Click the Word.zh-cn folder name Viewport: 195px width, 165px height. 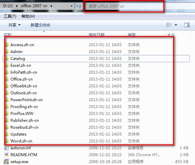click(x=22, y=141)
